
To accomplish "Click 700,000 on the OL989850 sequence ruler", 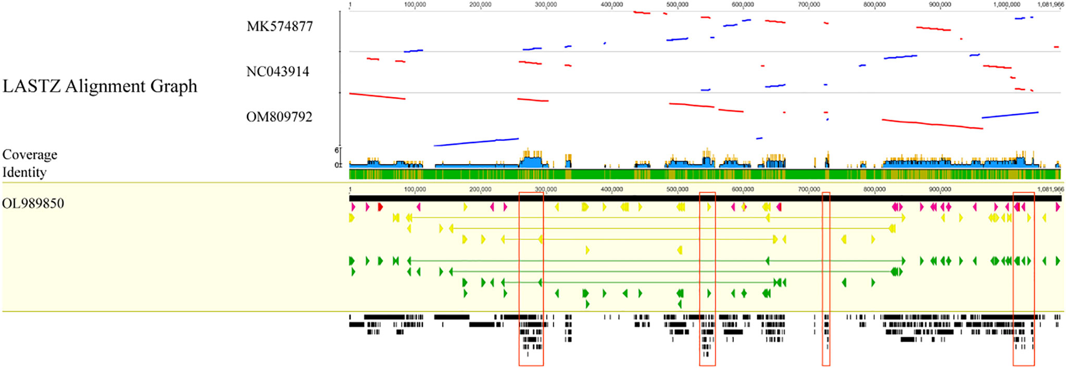I will pyautogui.click(x=809, y=190).
